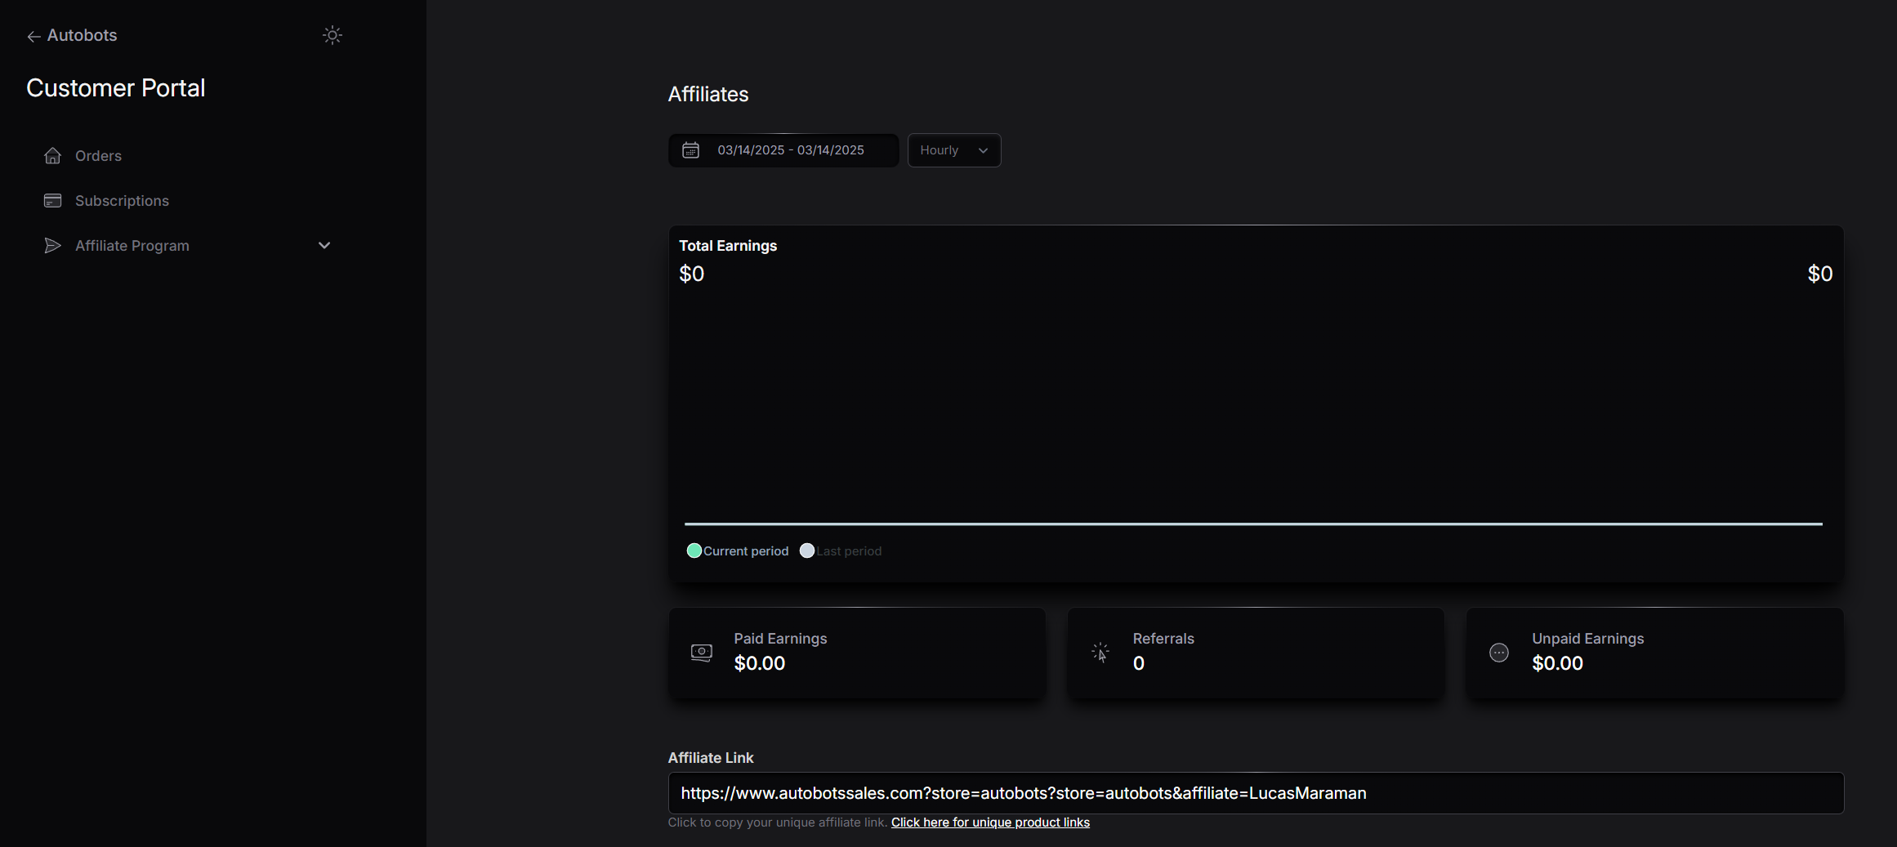The height and width of the screenshot is (847, 1897).
Task: Click the back arrow next to Autobots
Action: [33, 36]
